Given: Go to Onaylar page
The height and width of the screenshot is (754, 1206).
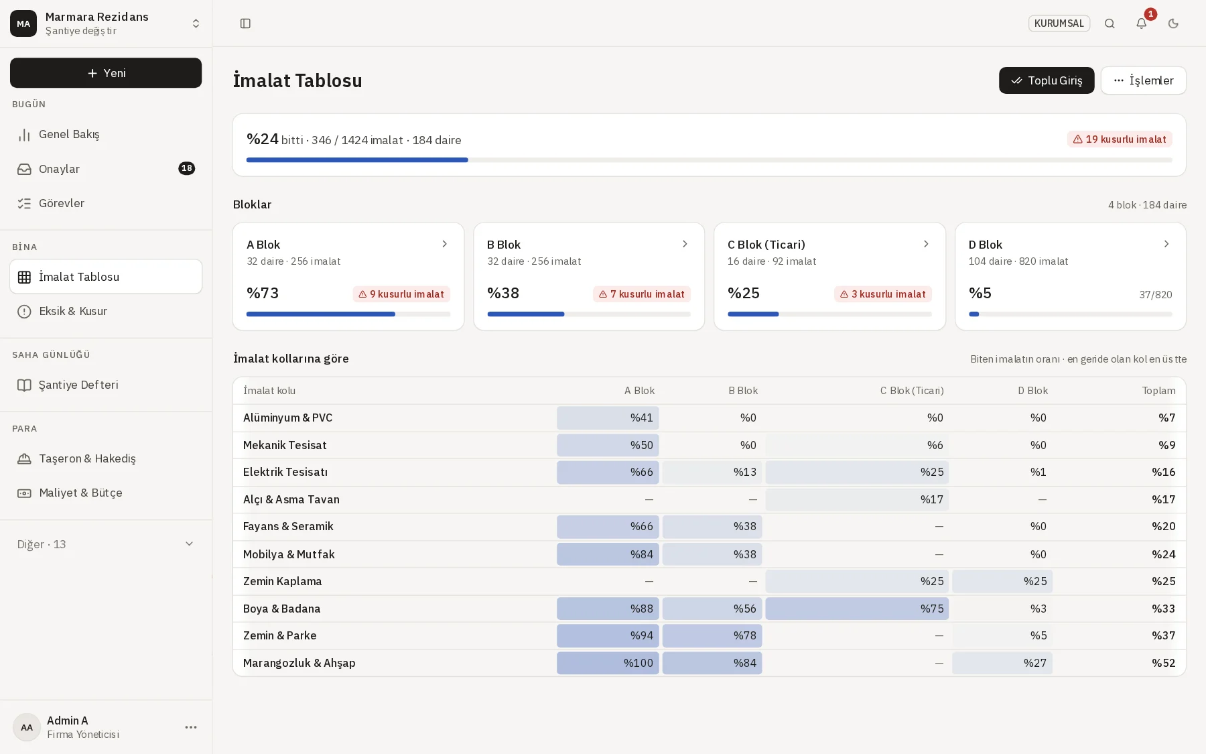Looking at the screenshot, I should pyautogui.click(x=106, y=169).
